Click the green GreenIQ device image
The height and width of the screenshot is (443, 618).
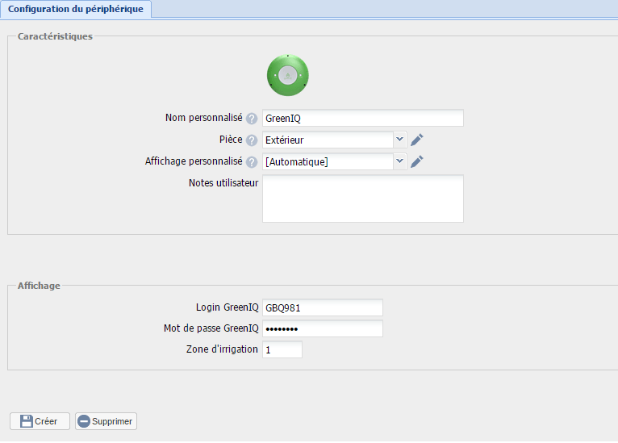288,75
